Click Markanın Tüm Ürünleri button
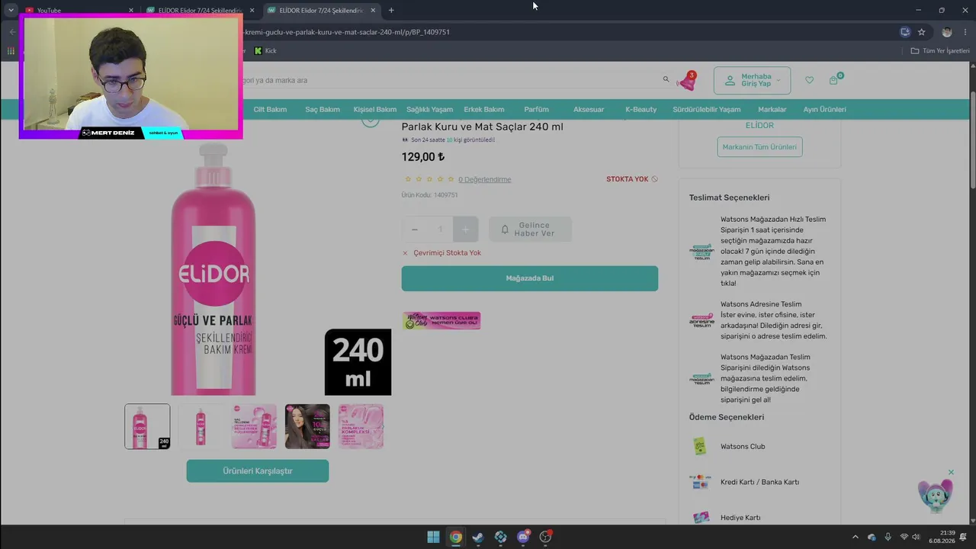 [759, 147]
